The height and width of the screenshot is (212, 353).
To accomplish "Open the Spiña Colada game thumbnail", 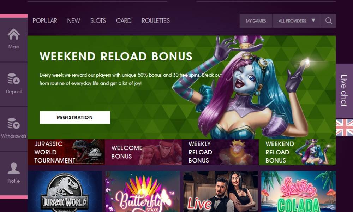I will click(x=299, y=192).
